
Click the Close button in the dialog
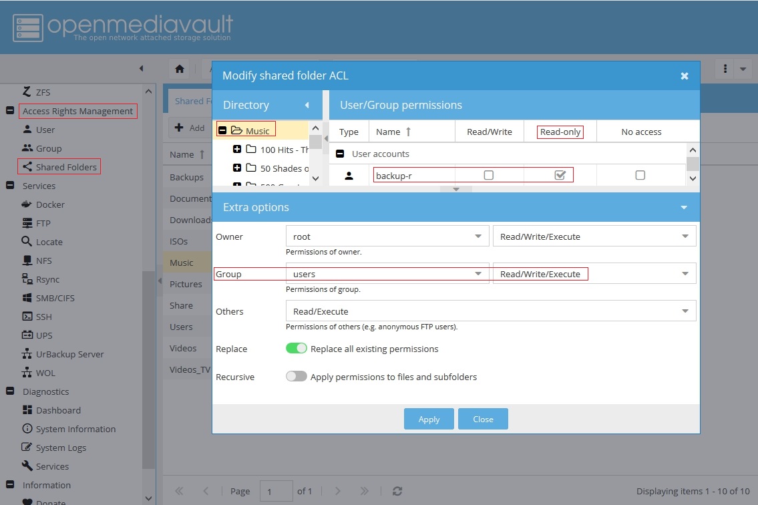coord(483,419)
